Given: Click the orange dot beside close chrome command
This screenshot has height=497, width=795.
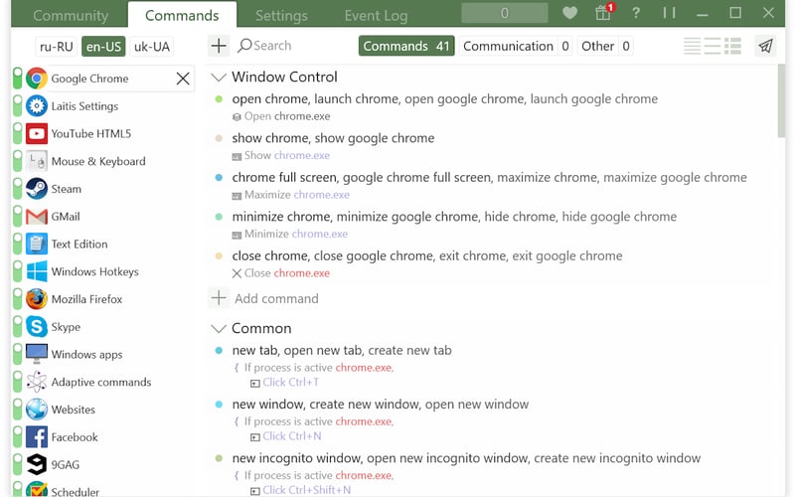Looking at the screenshot, I should [x=219, y=256].
